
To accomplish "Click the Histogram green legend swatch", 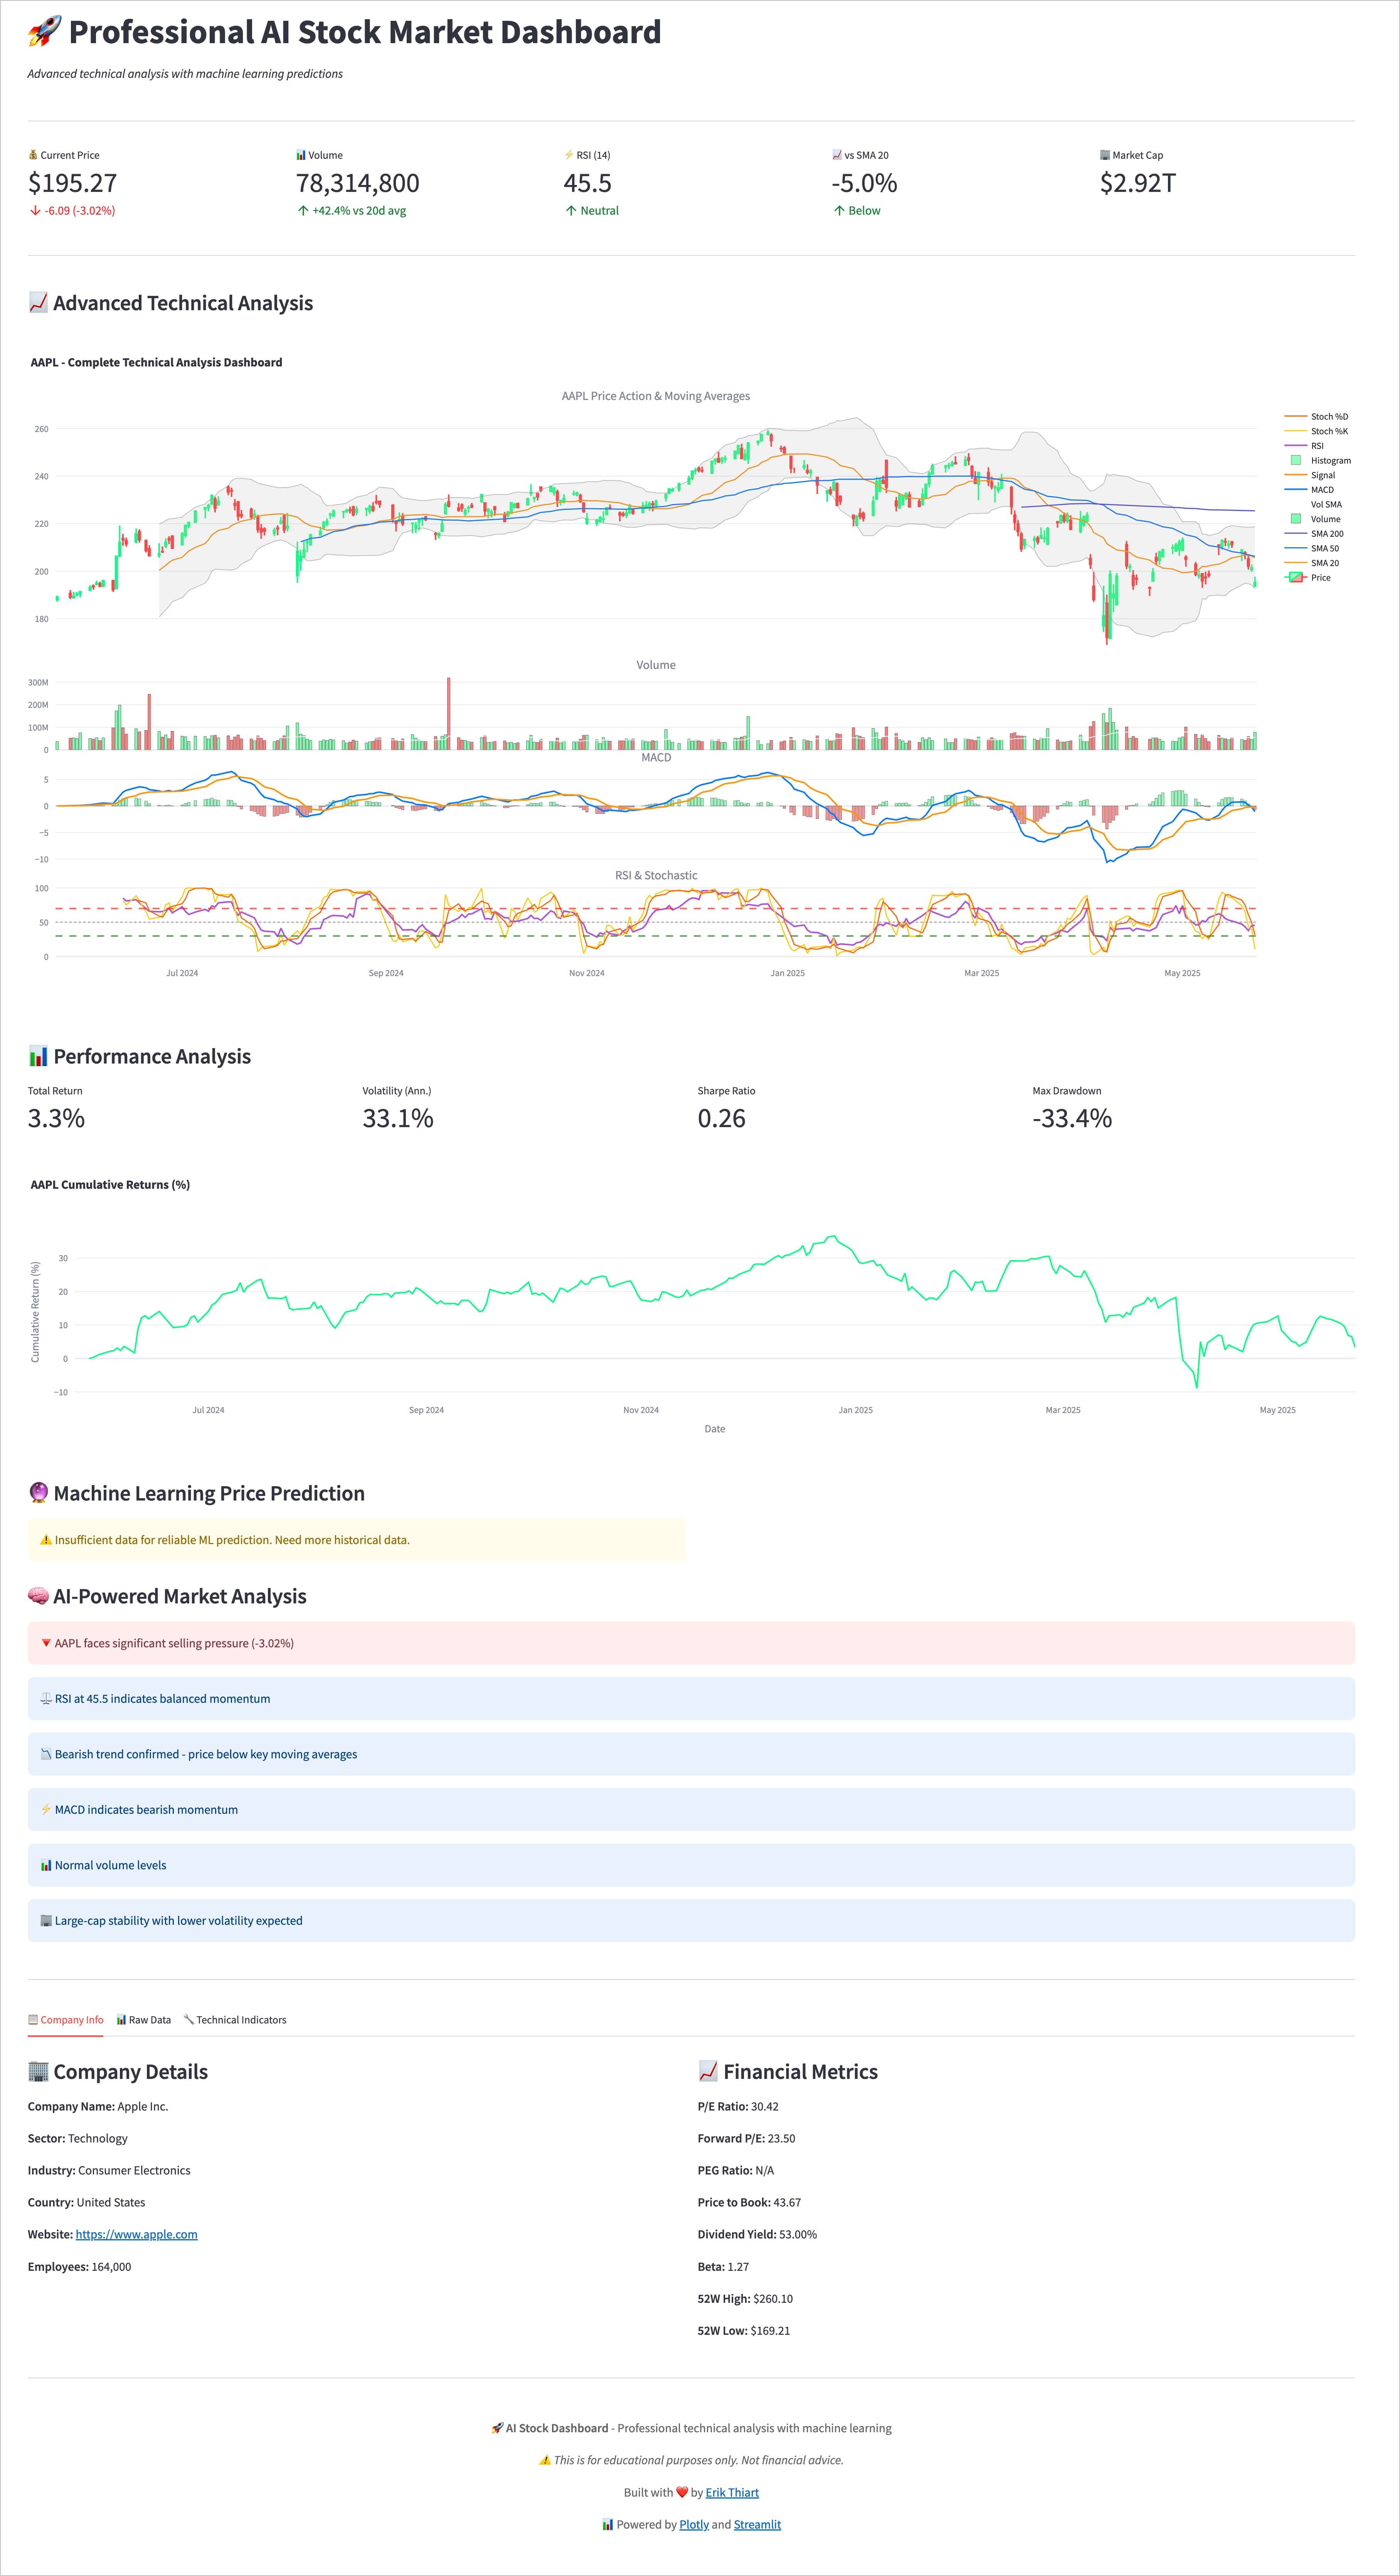I will point(1296,460).
